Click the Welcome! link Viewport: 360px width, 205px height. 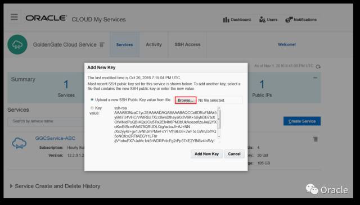pos(287,44)
